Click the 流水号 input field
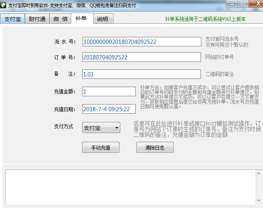The image size is (263, 209). (x=142, y=42)
